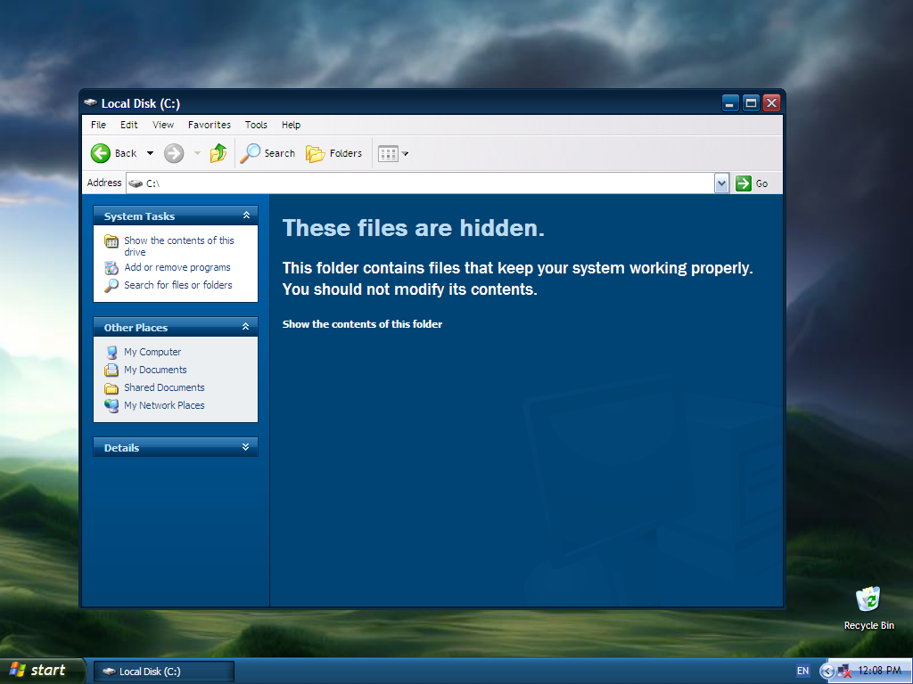Maximize the Local Disk window
The width and height of the screenshot is (913, 684).
(x=751, y=103)
